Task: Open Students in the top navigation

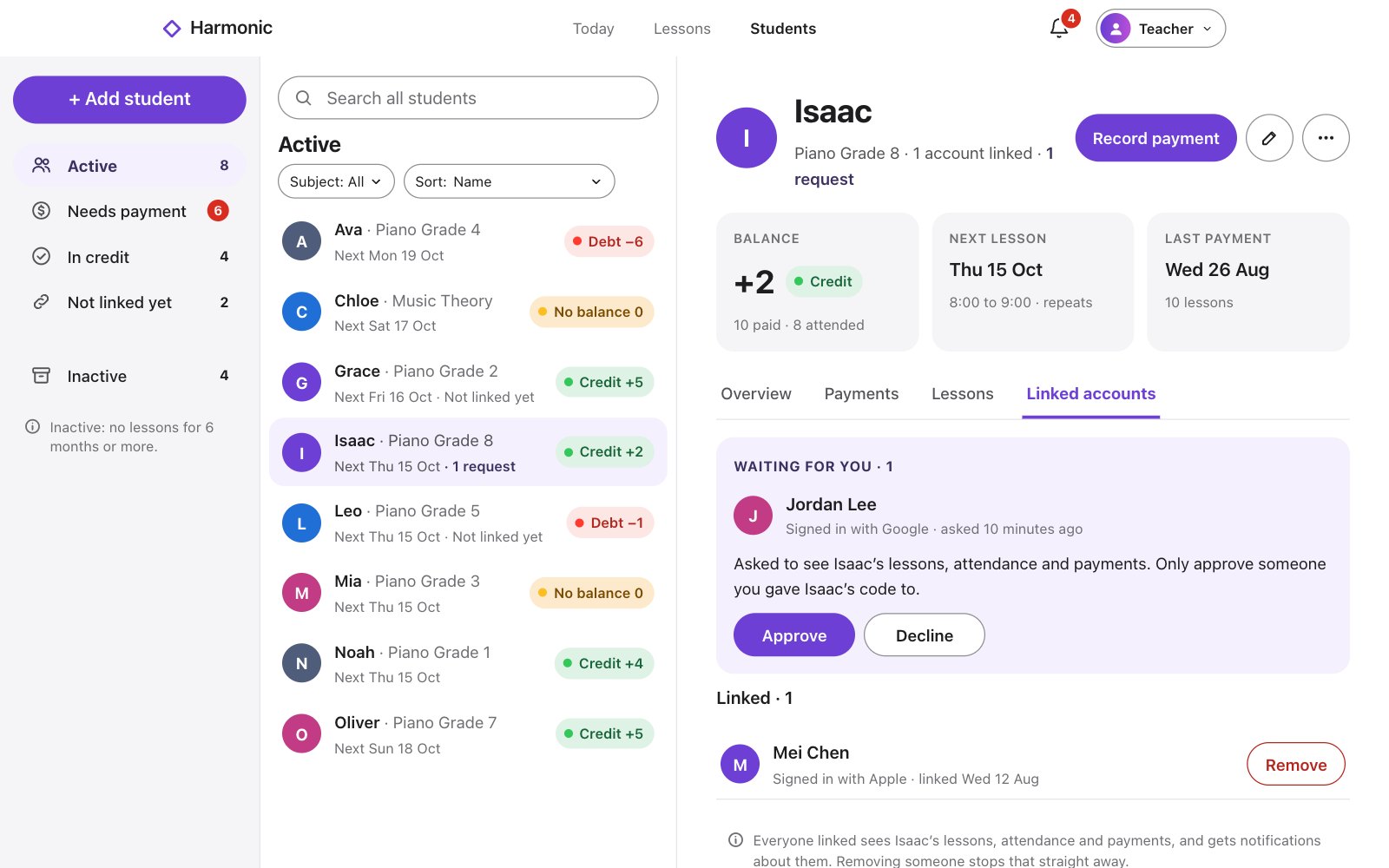Action: tap(783, 29)
